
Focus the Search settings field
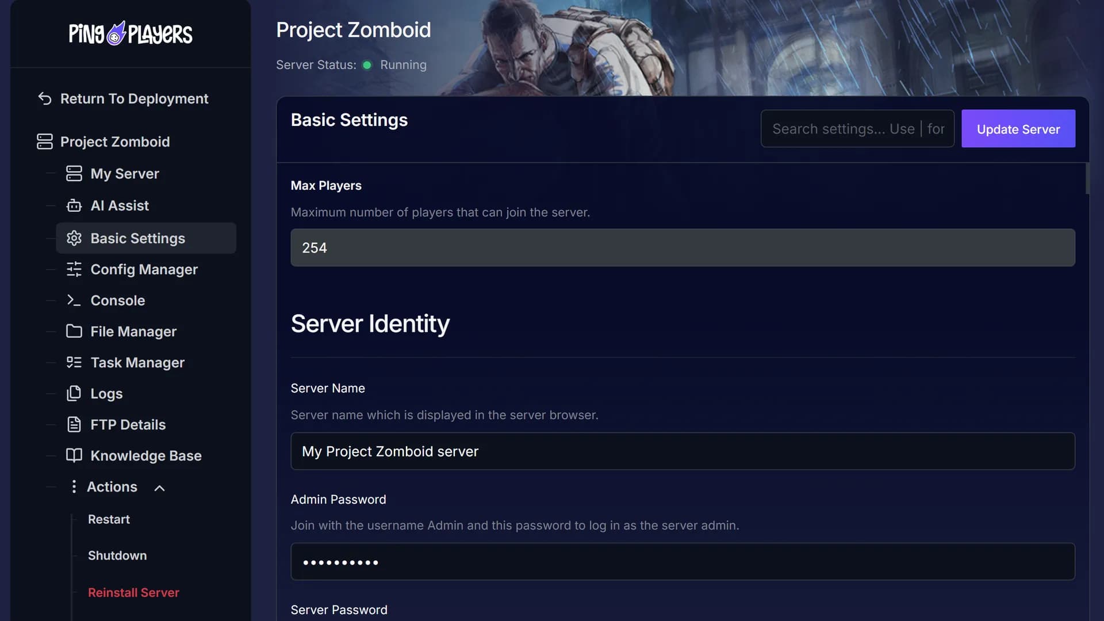coord(857,129)
